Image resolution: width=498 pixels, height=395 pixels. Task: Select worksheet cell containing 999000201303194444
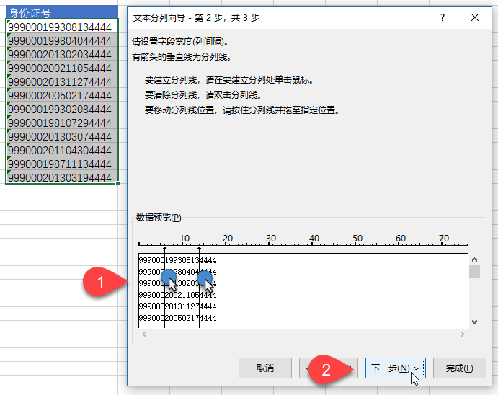coord(61,177)
